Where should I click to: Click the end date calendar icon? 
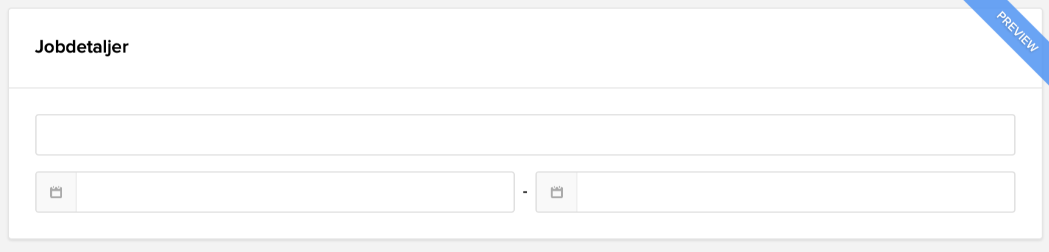click(556, 192)
